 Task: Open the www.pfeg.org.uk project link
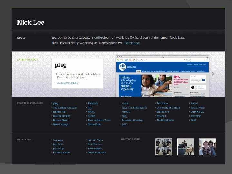(x=67, y=83)
